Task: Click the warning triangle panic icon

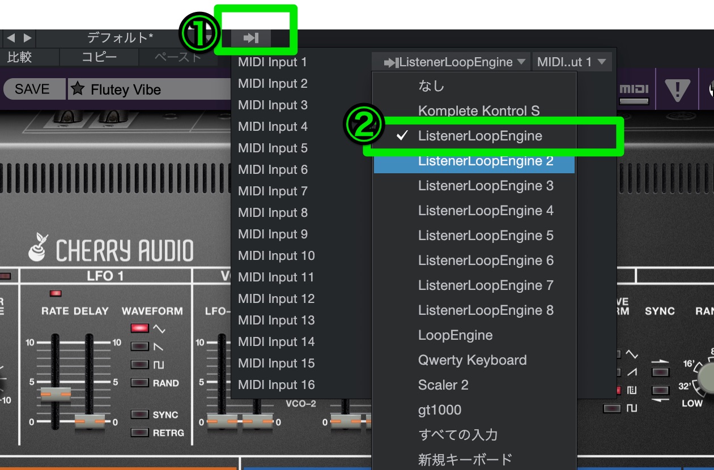Action: 677,89
